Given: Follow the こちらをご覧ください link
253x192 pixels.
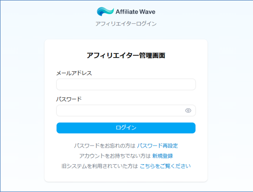Looking at the screenshot, I should 165,166.
